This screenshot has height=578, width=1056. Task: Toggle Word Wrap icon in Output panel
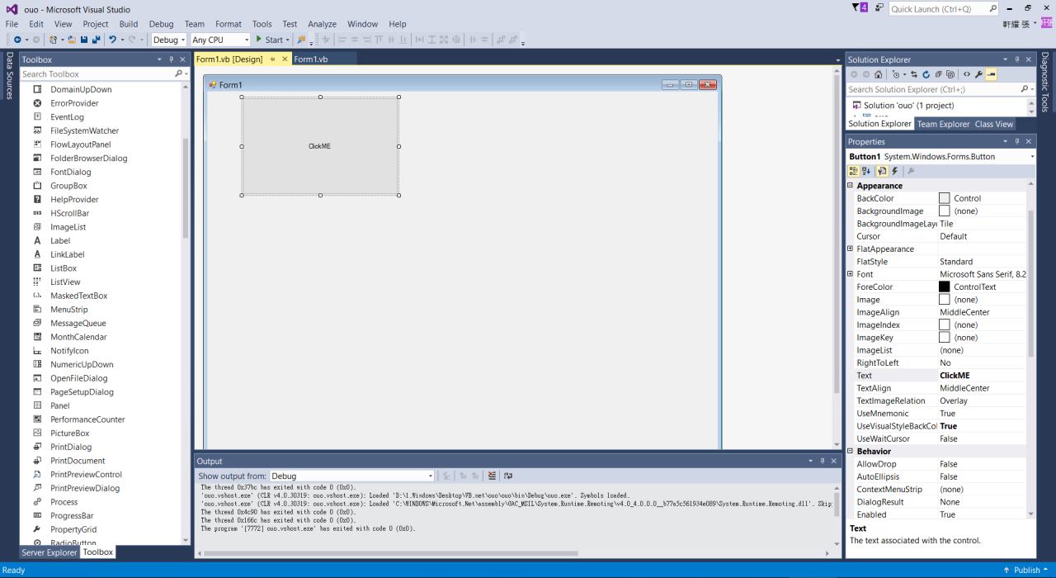point(508,476)
